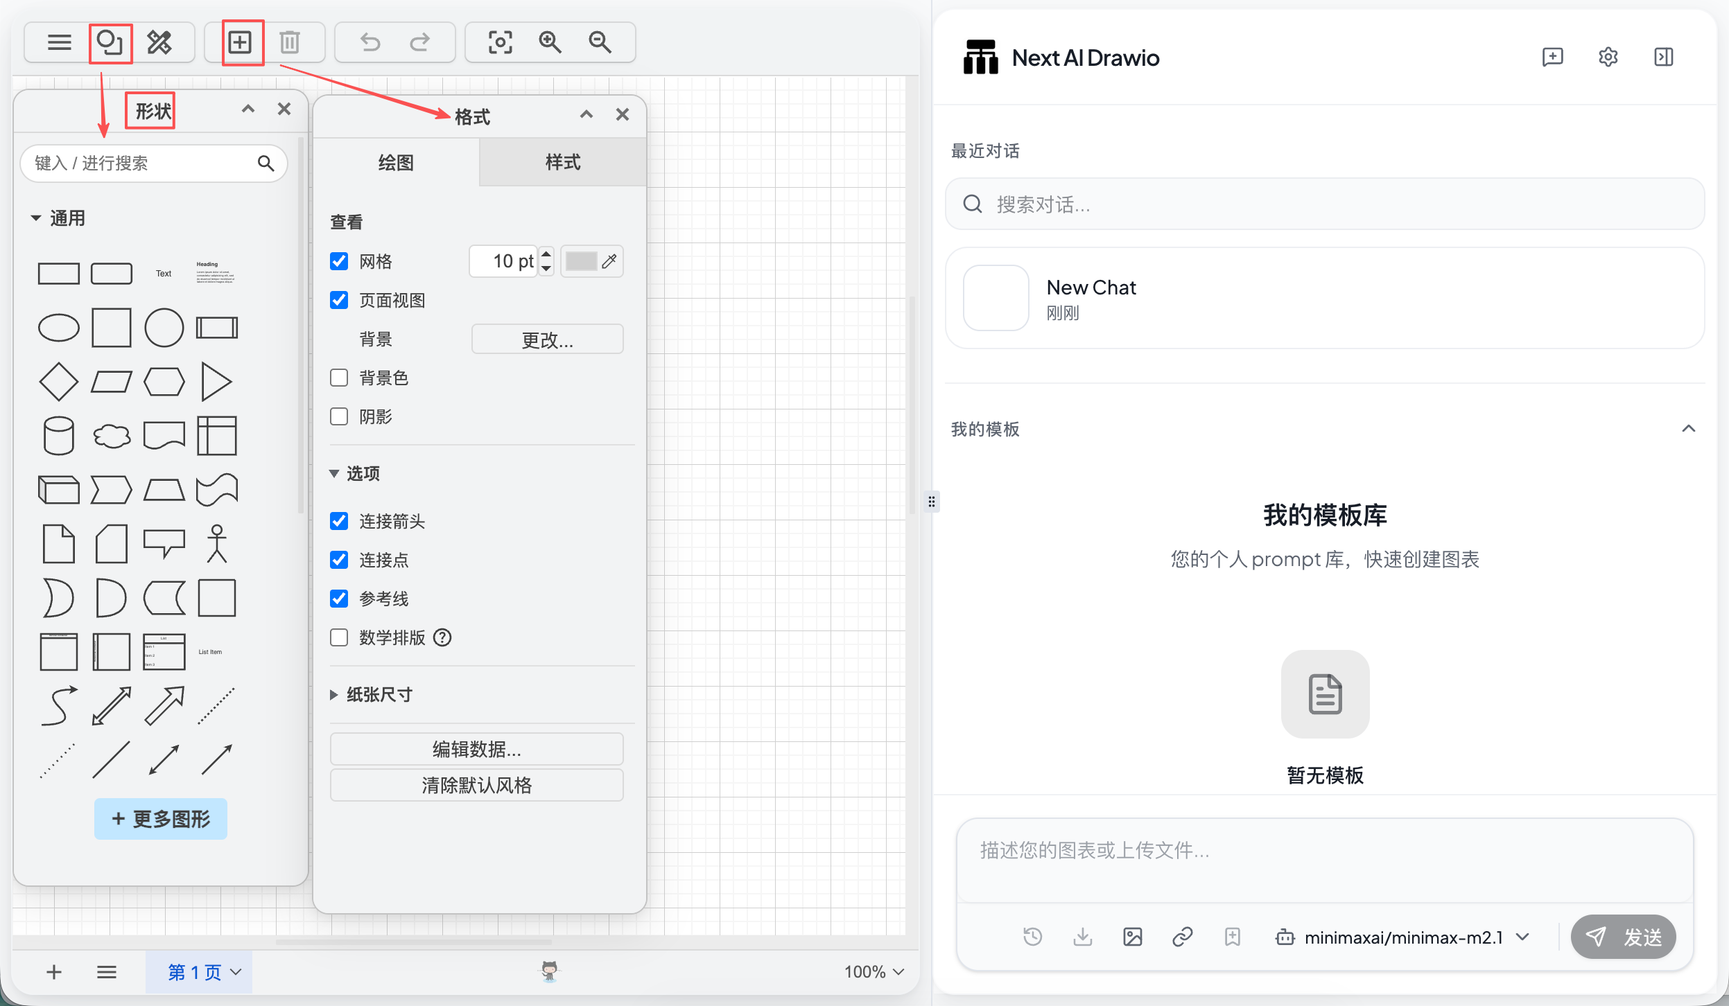Select the ellipse shape in the General palette
The width and height of the screenshot is (1729, 1006).
[x=58, y=328]
